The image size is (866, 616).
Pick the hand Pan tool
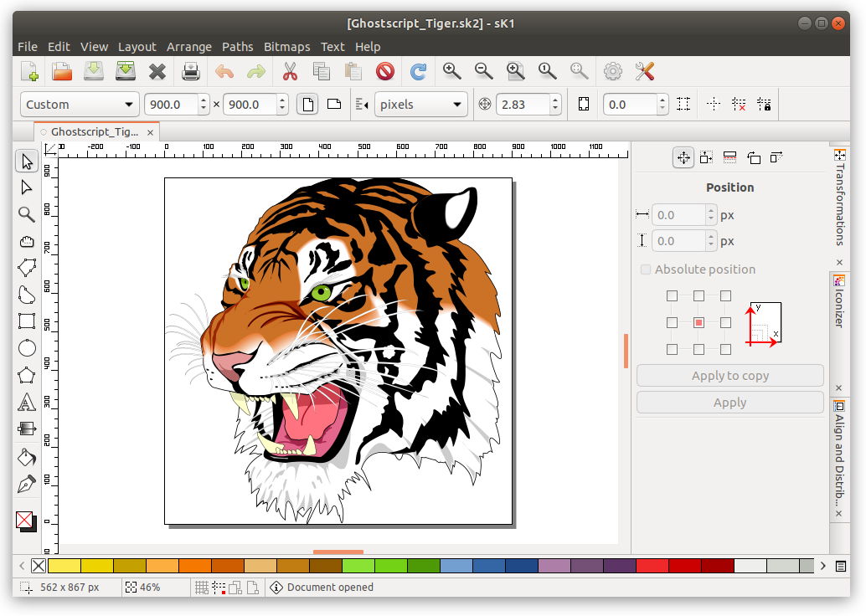pyautogui.click(x=27, y=241)
